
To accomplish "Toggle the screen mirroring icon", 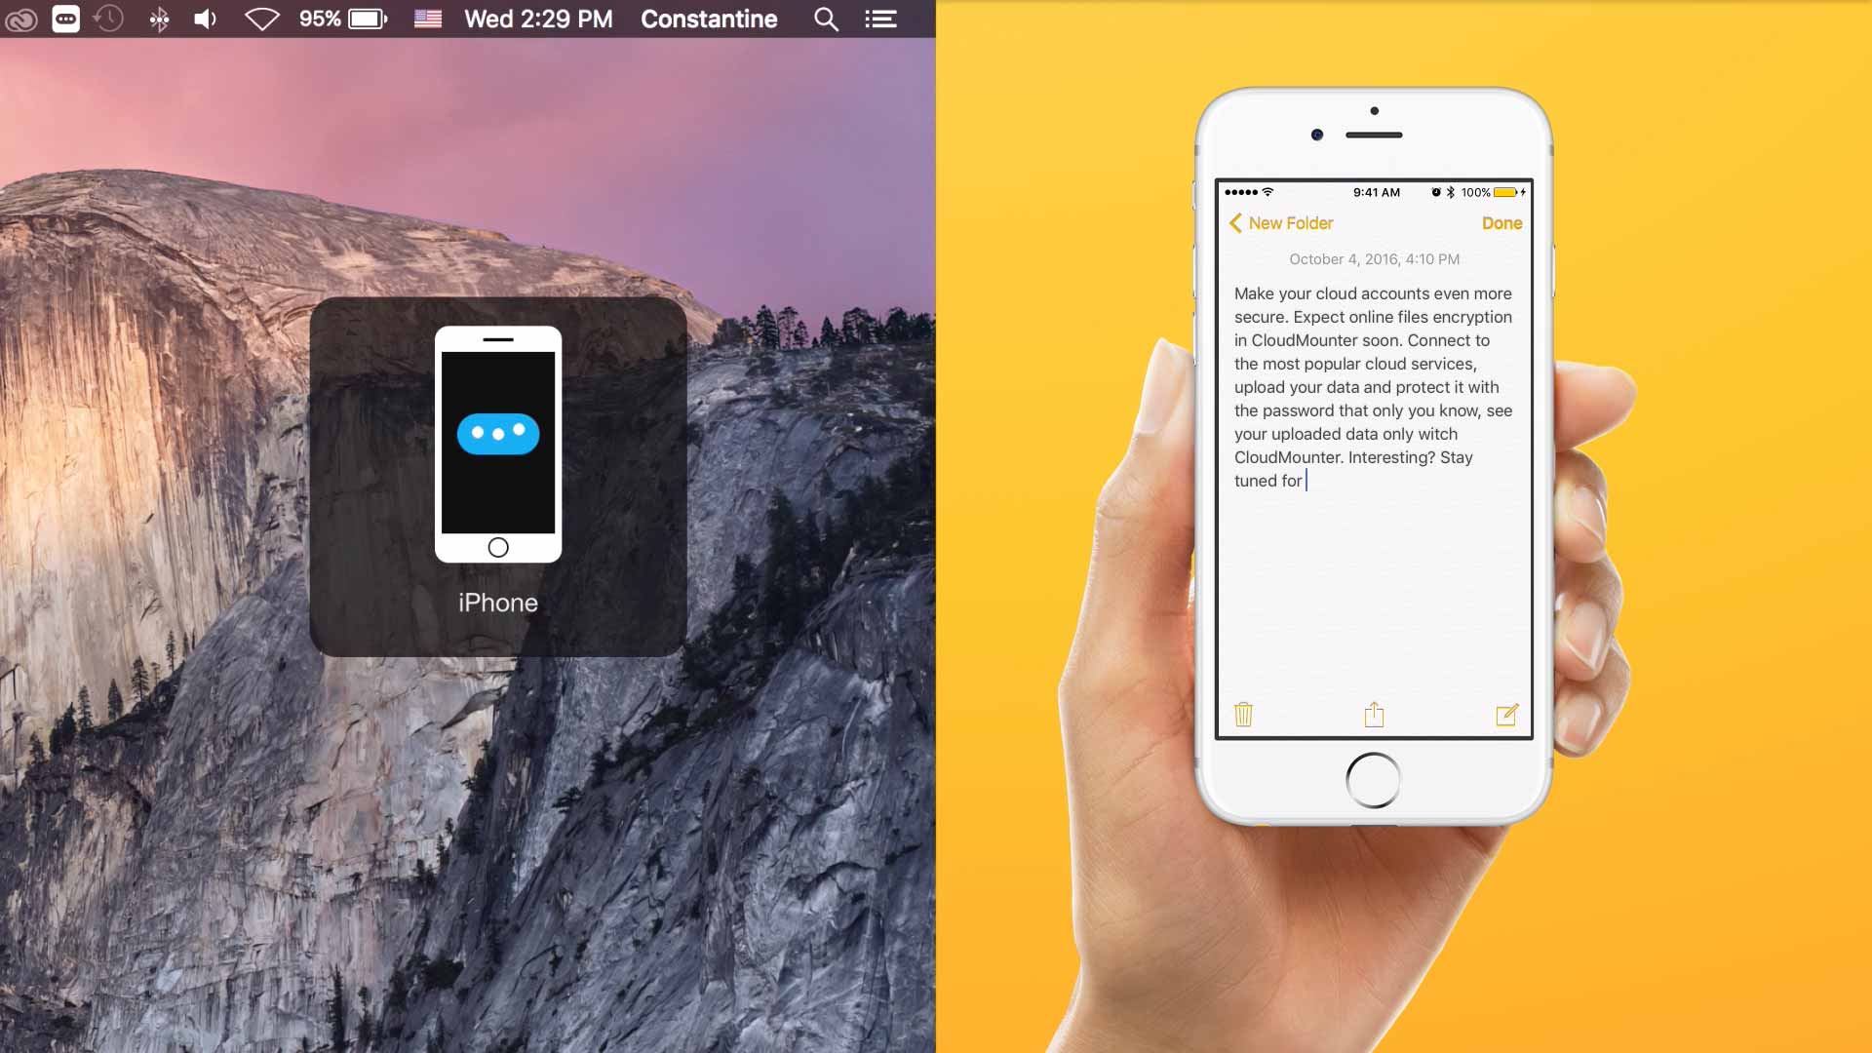I will pos(63,18).
